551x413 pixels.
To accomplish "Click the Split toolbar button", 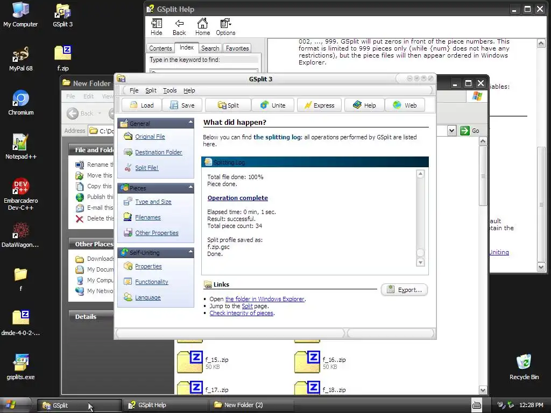I will (x=228, y=105).
